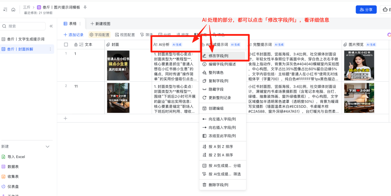Viewport: 391px width, 196px height.
Task: Open the options menu beside 表格 tab
Action: coord(80,24)
